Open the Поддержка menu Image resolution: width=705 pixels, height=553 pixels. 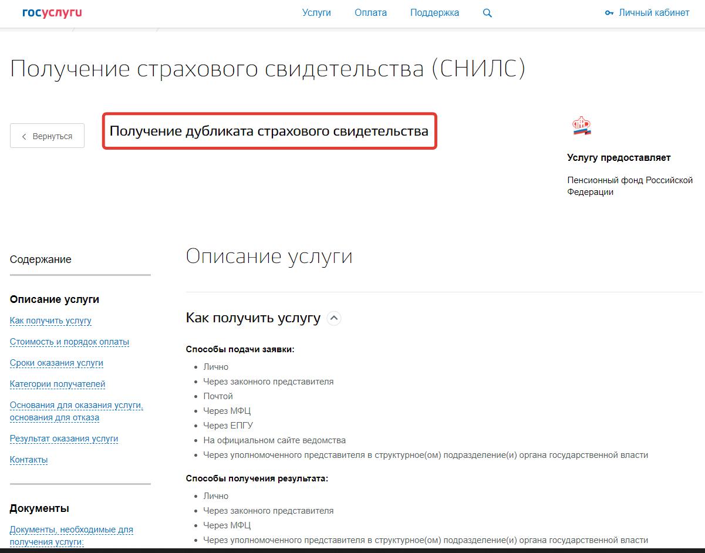434,12
